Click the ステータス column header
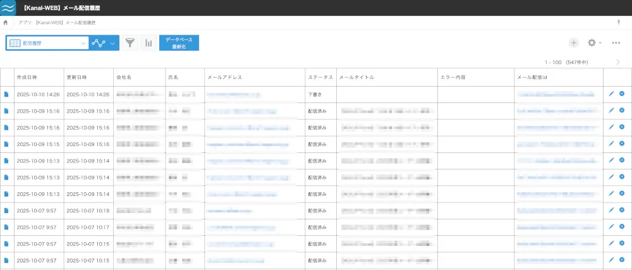632x270 pixels. pos(320,77)
